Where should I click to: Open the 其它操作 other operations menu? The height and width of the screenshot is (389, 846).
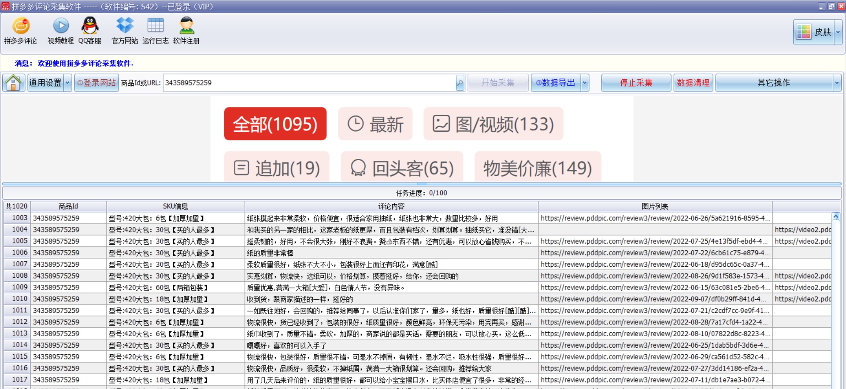click(774, 83)
